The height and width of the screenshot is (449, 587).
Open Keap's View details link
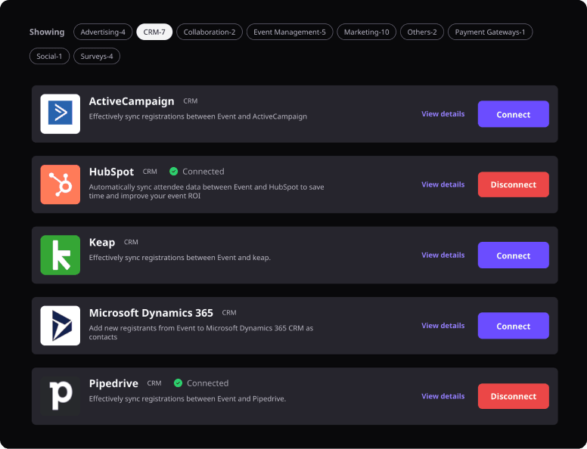click(443, 255)
